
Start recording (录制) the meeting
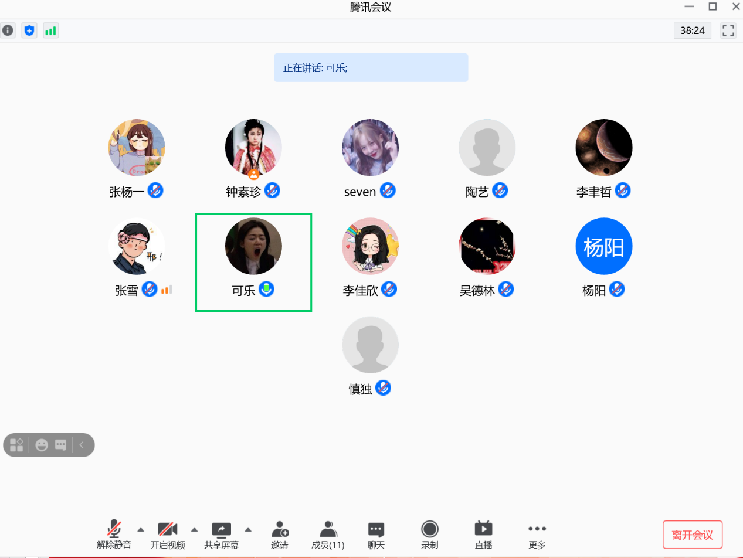click(430, 535)
